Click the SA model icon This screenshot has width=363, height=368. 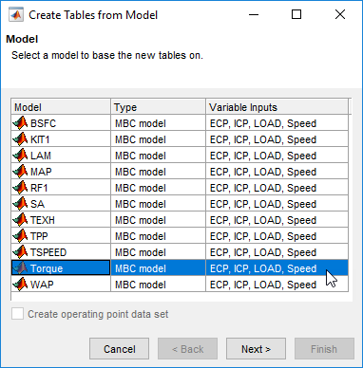[20, 204]
